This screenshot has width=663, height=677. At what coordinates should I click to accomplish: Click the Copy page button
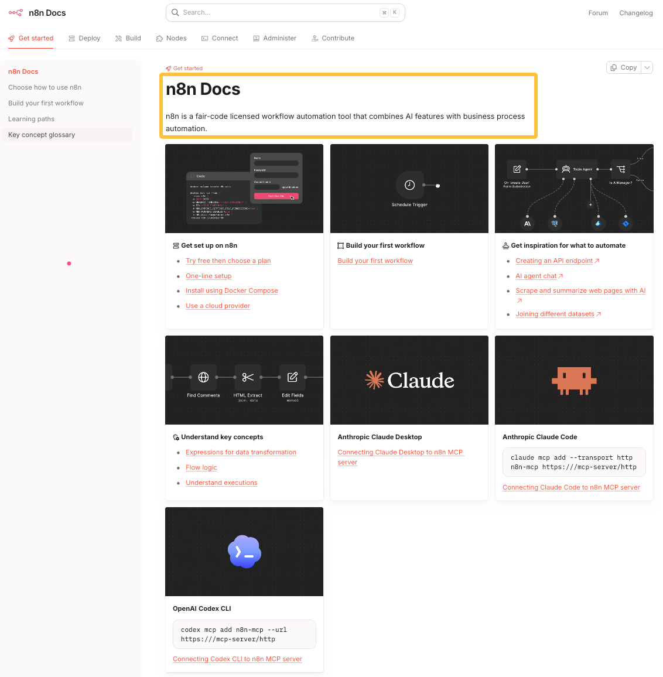624,67
